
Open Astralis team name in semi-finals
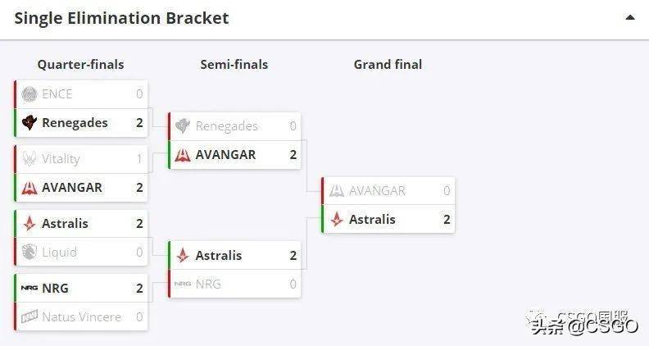pyautogui.click(x=219, y=255)
